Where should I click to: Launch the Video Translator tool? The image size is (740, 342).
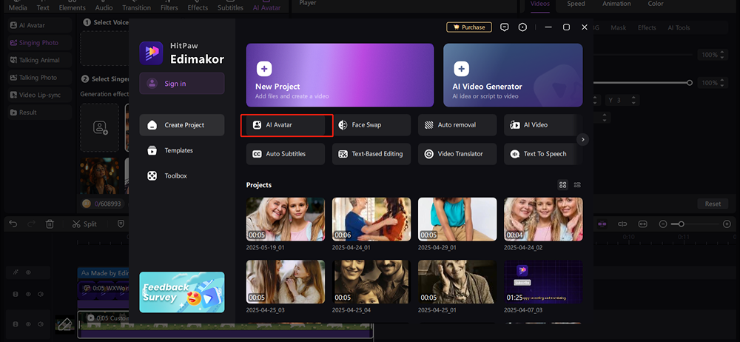[x=457, y=154]
